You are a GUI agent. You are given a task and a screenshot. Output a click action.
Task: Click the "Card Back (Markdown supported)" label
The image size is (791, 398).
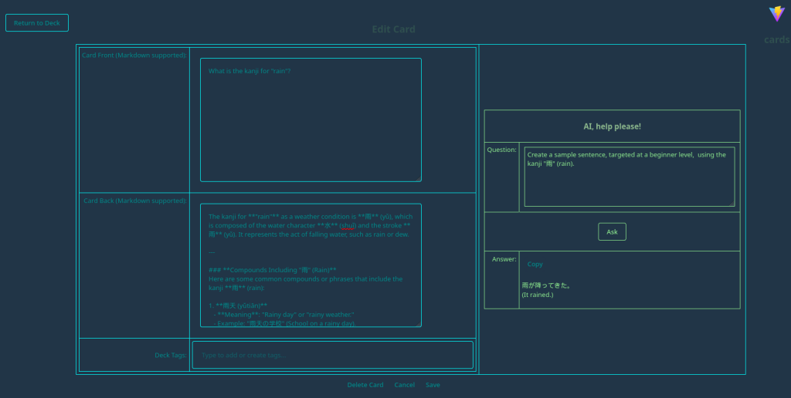point(134,201)
